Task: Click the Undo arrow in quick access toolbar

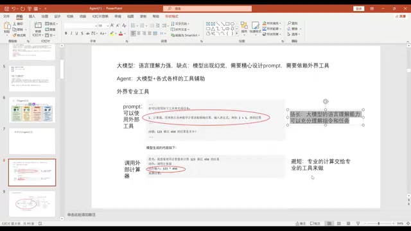Action: tap(13, 8)
